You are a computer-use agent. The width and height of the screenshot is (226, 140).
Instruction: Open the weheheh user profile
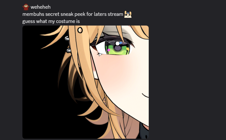pyautogui.click(x=41, y=7)
